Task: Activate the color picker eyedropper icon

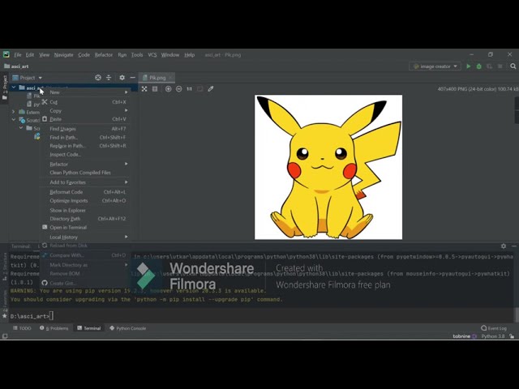Action: [211, 88]
